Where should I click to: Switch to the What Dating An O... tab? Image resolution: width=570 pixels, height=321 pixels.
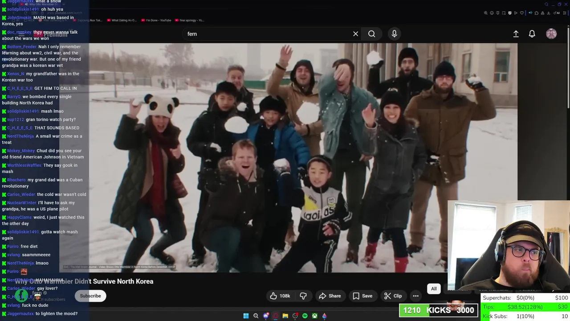point(121,20)
